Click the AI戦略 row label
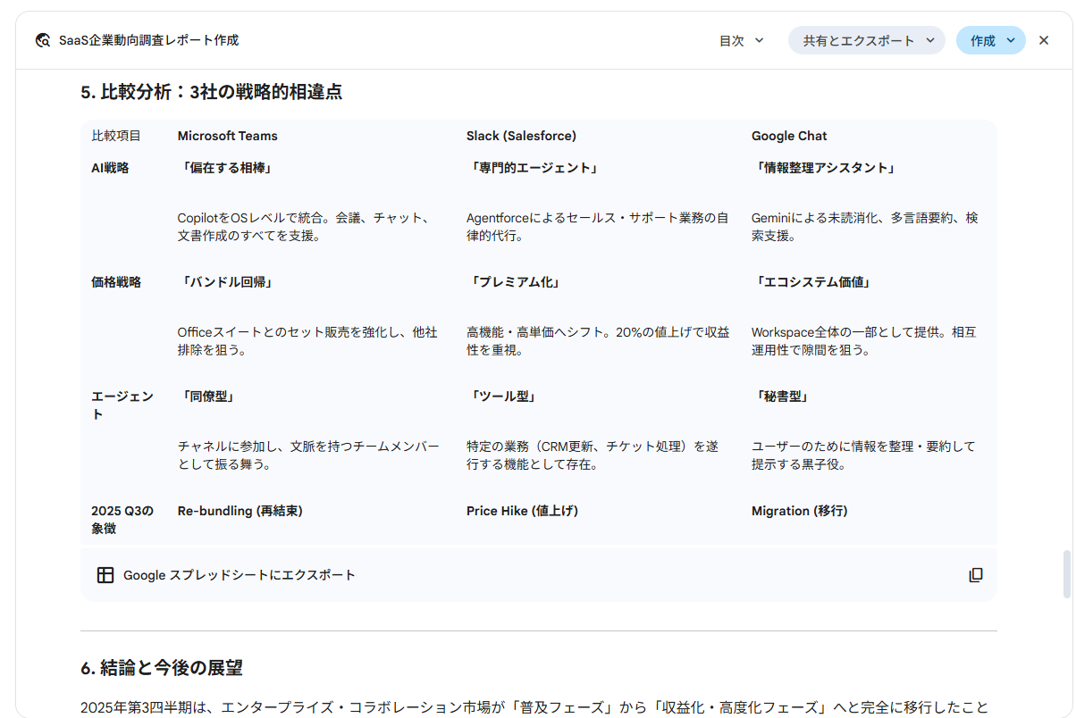 click(110, 168)
